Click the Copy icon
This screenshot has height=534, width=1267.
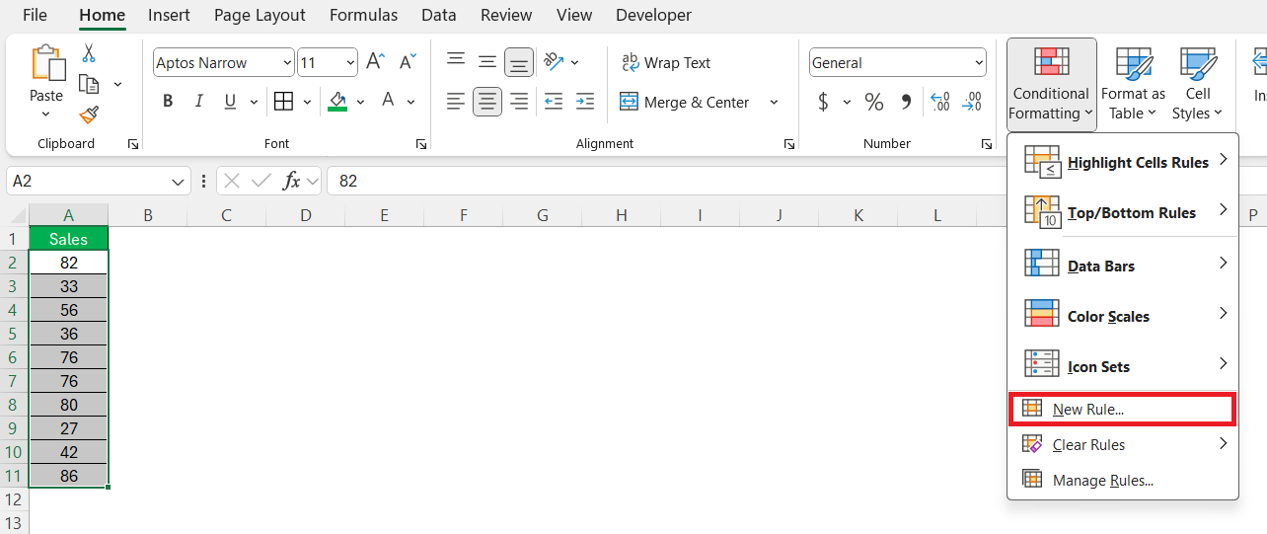(x=89, y=84)
